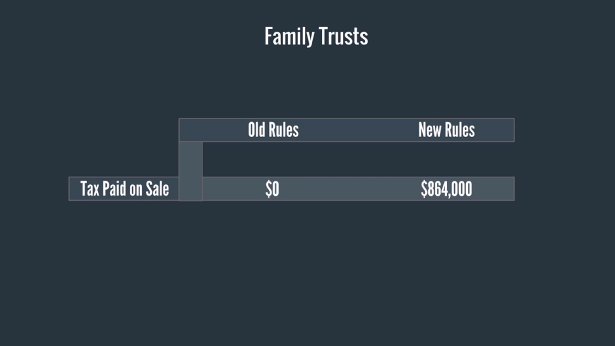Click the "000" digits in the New Rules value
615x346 pixels.
462,189
